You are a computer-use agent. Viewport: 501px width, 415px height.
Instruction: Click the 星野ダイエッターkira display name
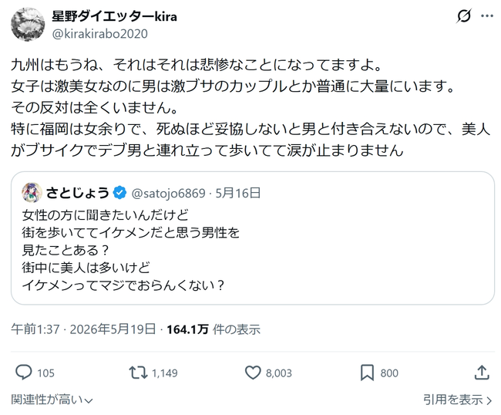click(114, 16)
